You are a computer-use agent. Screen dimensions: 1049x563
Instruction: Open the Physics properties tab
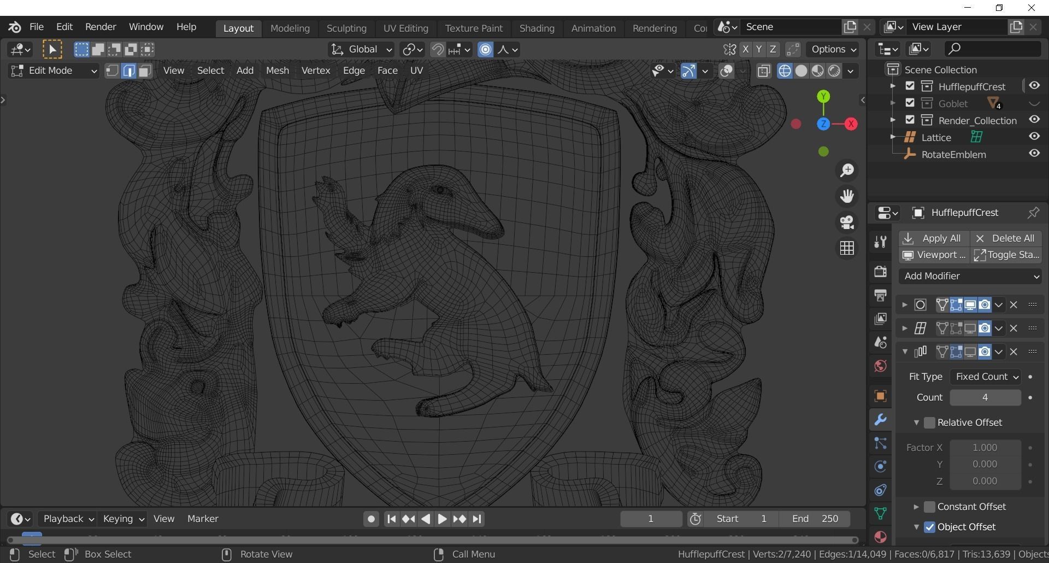[880, 467]
